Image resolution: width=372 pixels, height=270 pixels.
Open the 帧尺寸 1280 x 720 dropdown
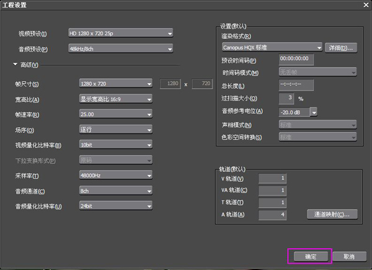[x=116, y=84]
